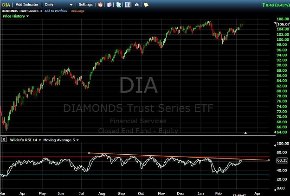The height and width of the screenshot is (196, 290).
Task: Click the 64.00 price axis label
Action: click(x=283, y=132)
